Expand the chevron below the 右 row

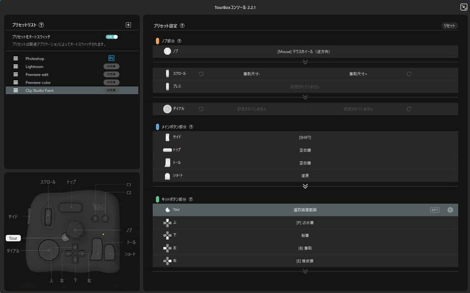pos(305,271)
